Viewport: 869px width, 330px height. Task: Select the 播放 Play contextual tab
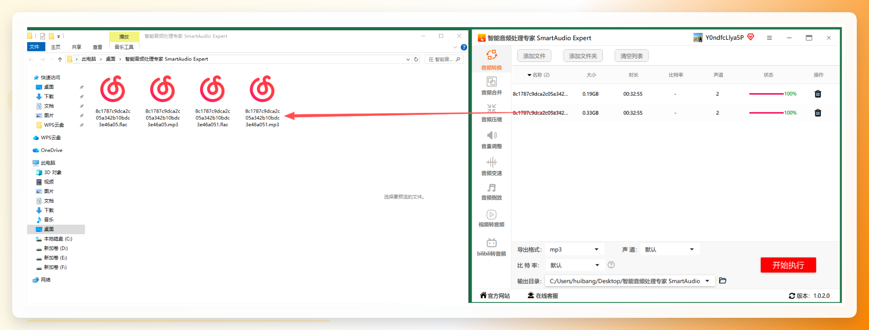(x=124, y=37)
